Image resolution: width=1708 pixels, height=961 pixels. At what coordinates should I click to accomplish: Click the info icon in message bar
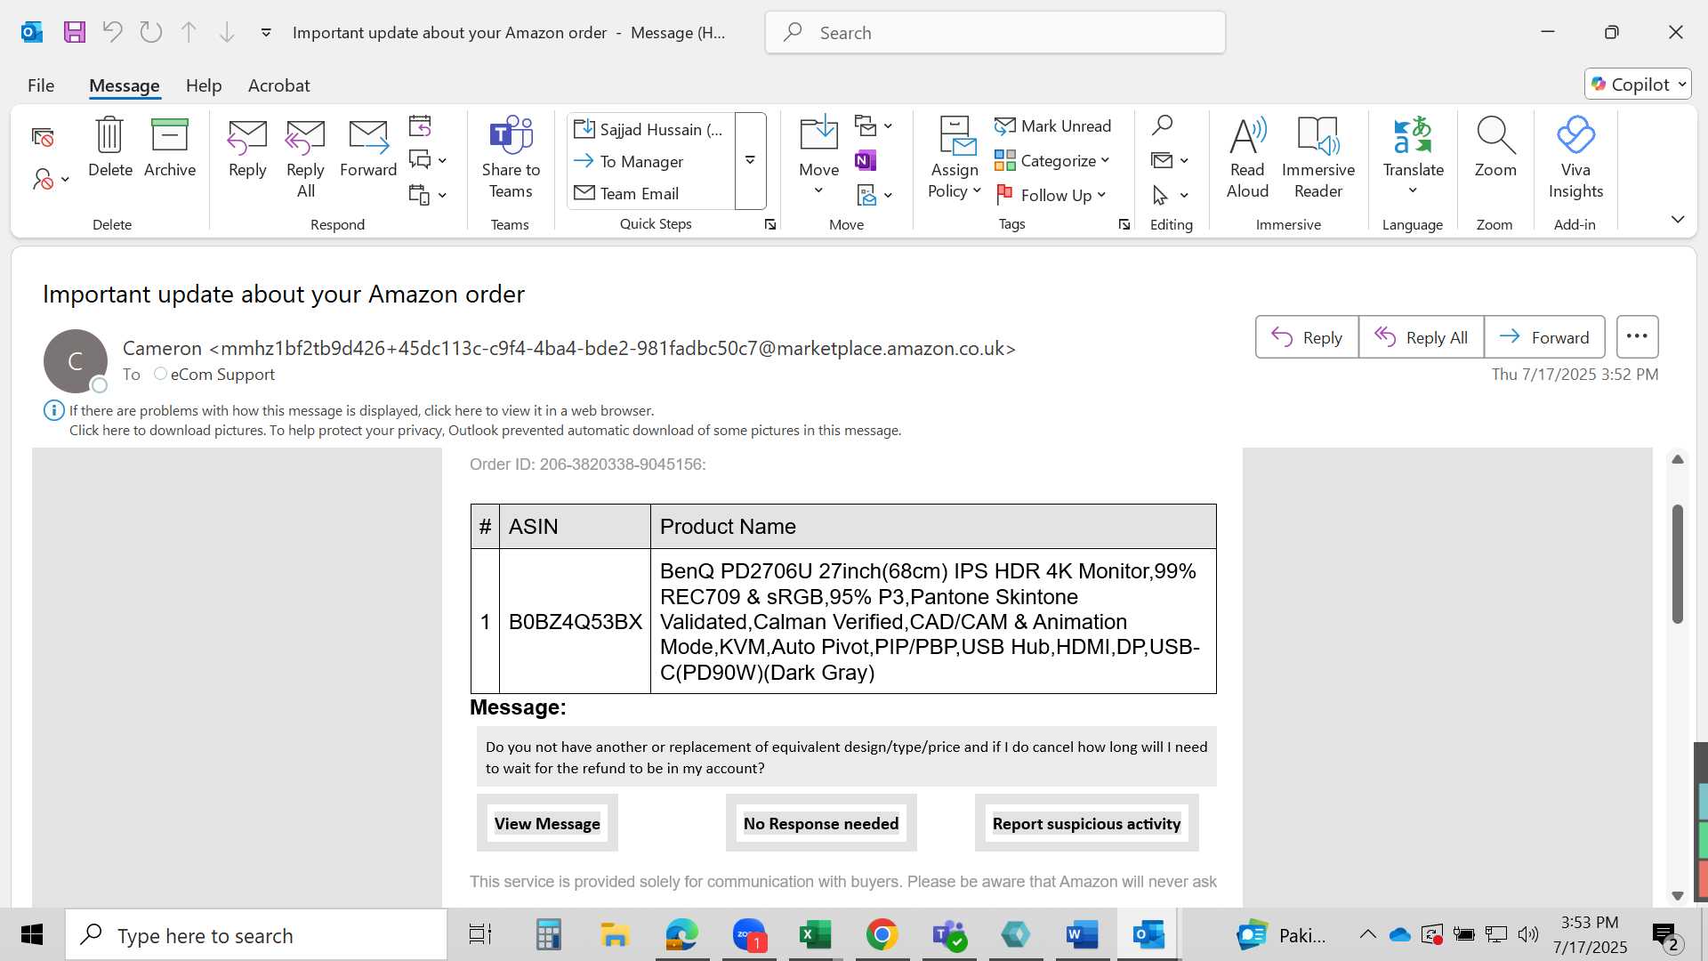coord(53,410)
